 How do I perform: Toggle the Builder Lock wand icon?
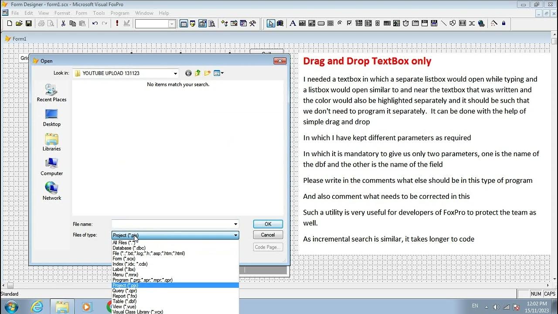(494, 23)
